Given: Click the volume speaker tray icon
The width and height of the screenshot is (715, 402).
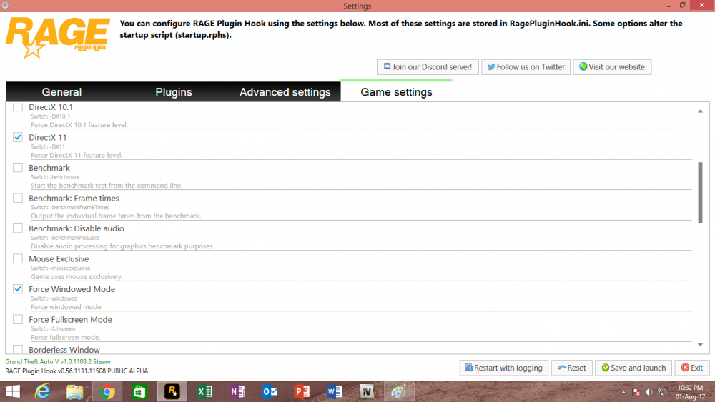Looking at the screenshot, I should (x=649, y=392).
